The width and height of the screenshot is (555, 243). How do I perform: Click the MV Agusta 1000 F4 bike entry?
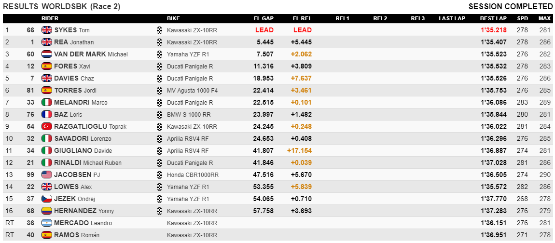(x=192, y=90)
